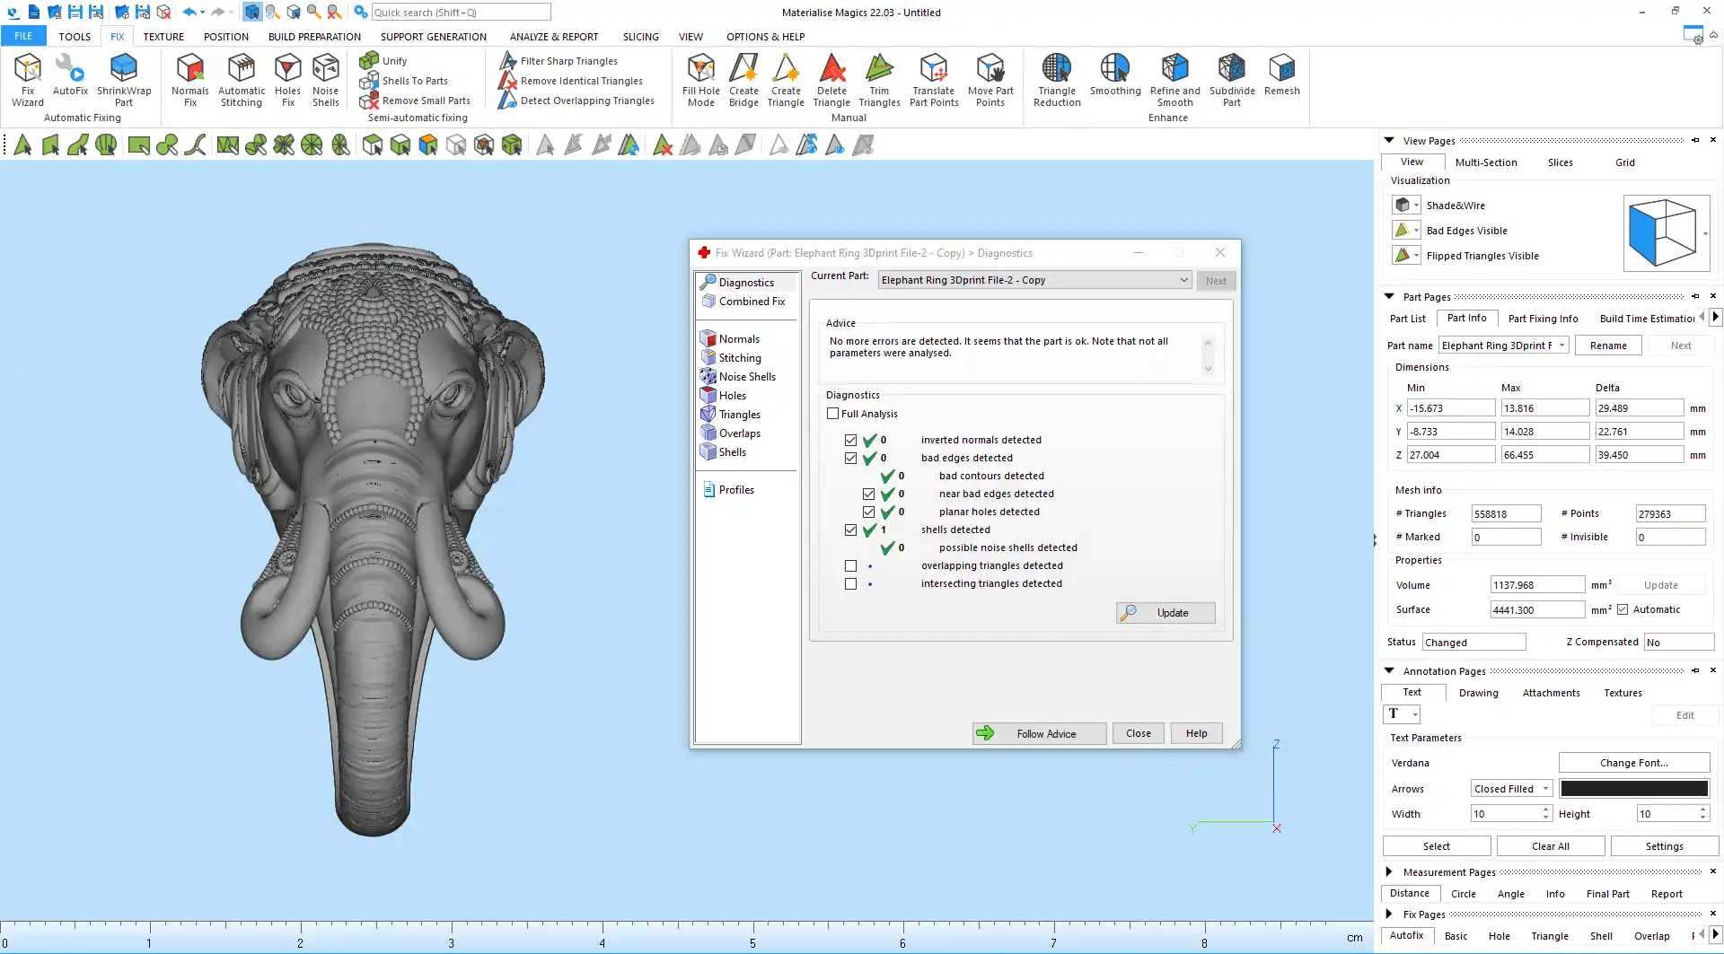Click the Change Font... button
This screenshot has height=954, width=1724.
pos(1634,763)
